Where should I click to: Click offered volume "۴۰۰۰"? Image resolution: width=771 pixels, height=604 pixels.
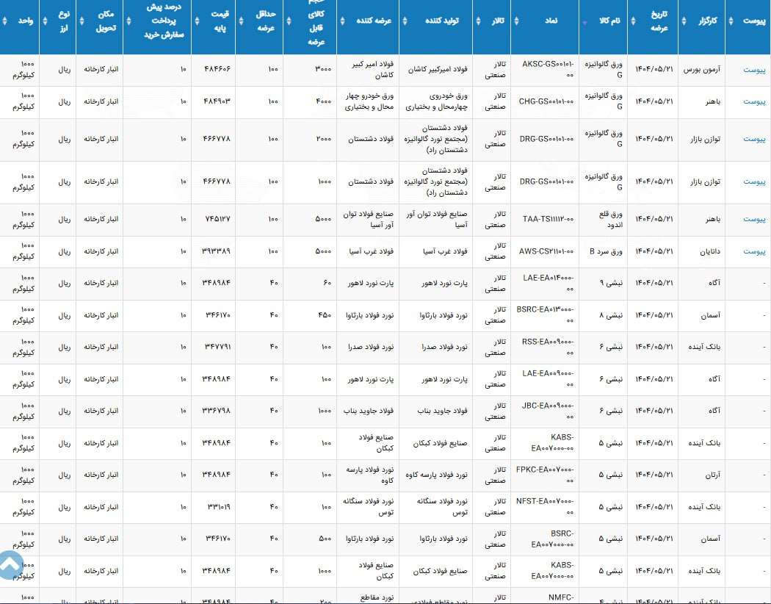323,101
